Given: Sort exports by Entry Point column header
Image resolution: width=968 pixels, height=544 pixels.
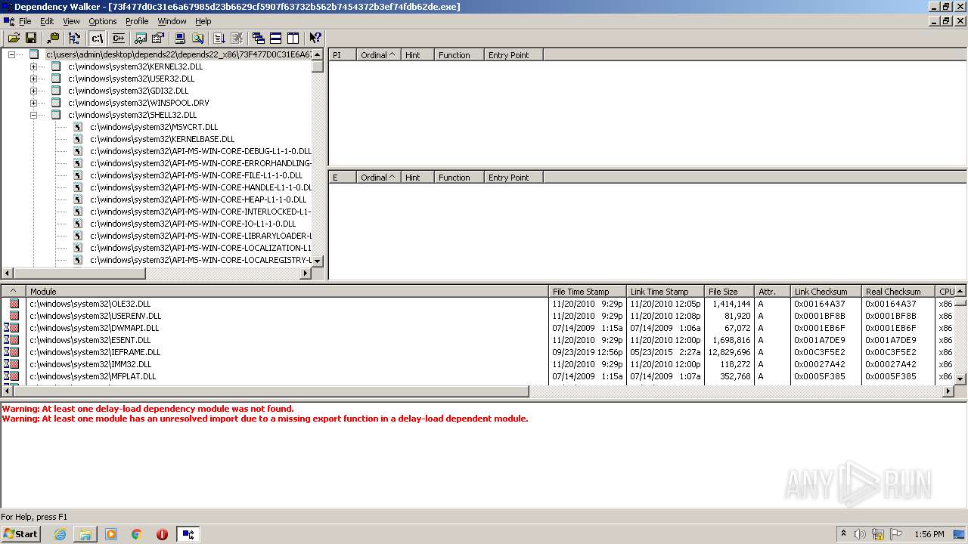Looking at the screenshot, I should click(x=513, y=178).
